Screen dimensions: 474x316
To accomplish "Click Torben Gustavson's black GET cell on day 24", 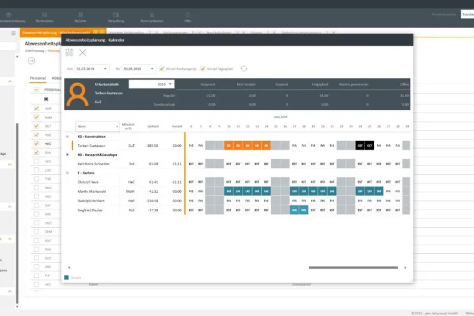I will 360,146.
